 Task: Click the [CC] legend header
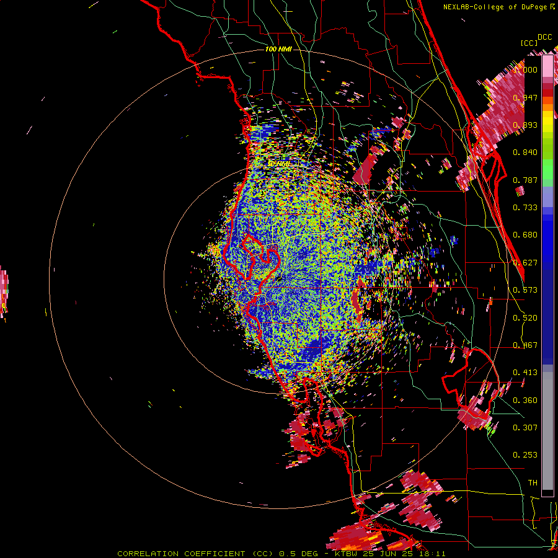(x=529, y=43)
